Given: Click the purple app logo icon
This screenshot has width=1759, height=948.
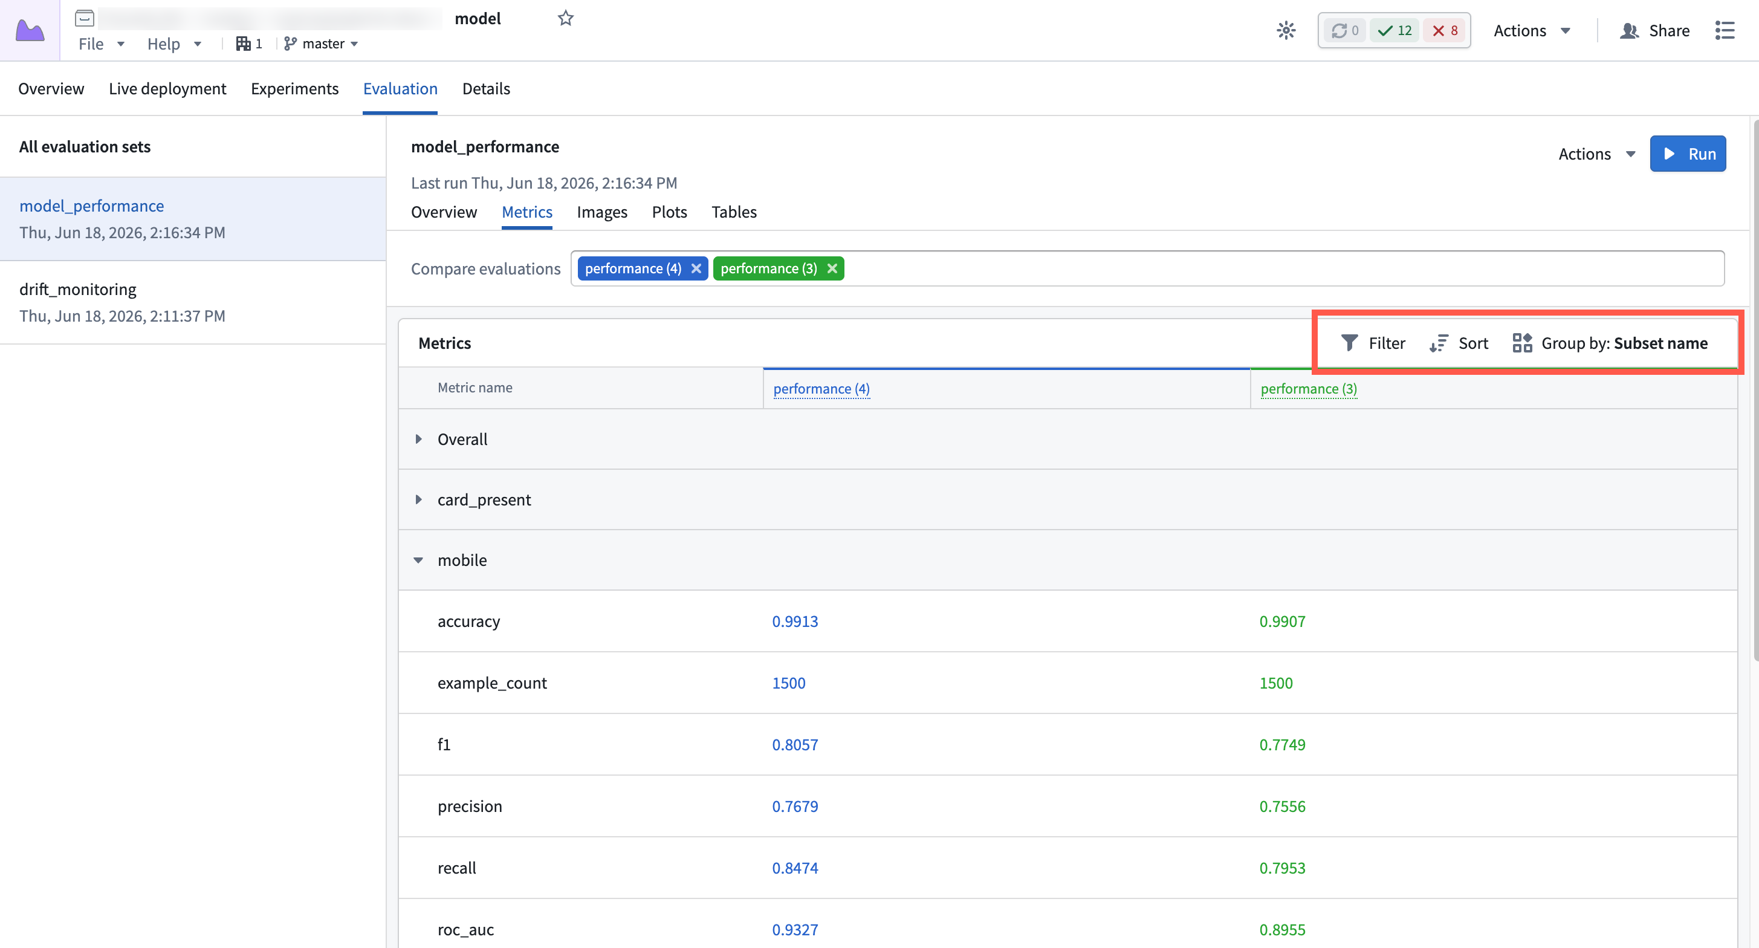Looking at the screenshot, I should pyautogui.click(x=30, y=30).
